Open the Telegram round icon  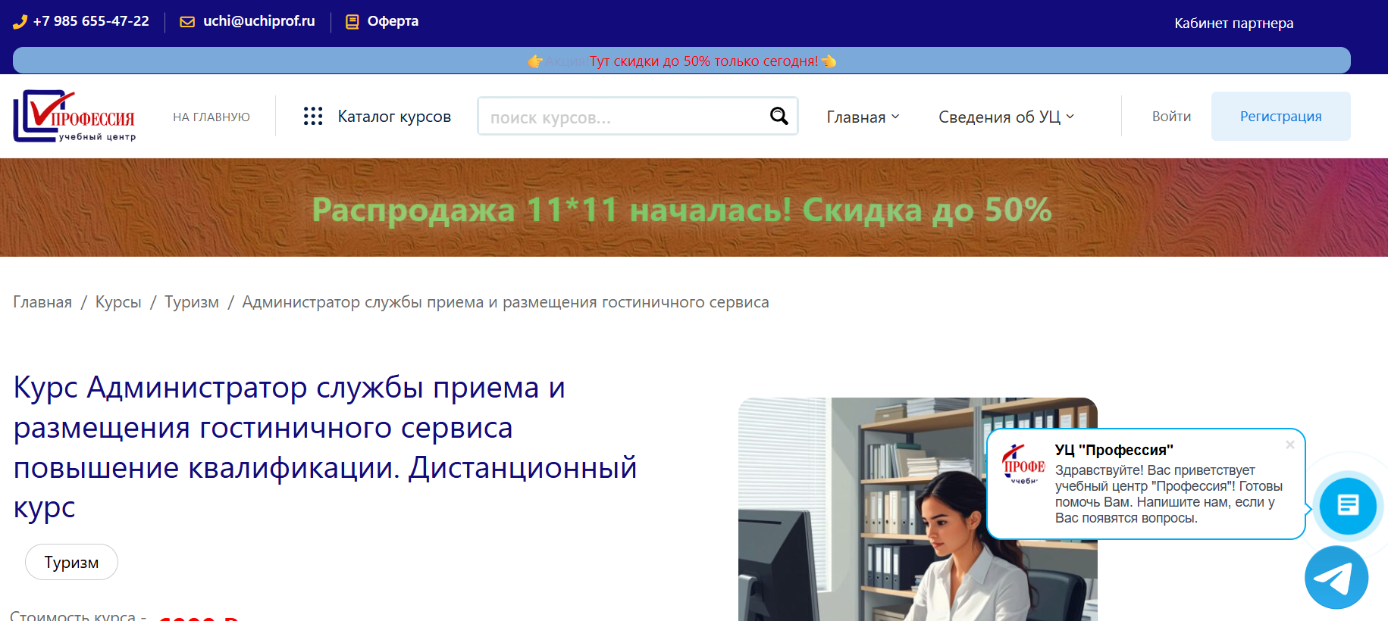(1336, 578)
